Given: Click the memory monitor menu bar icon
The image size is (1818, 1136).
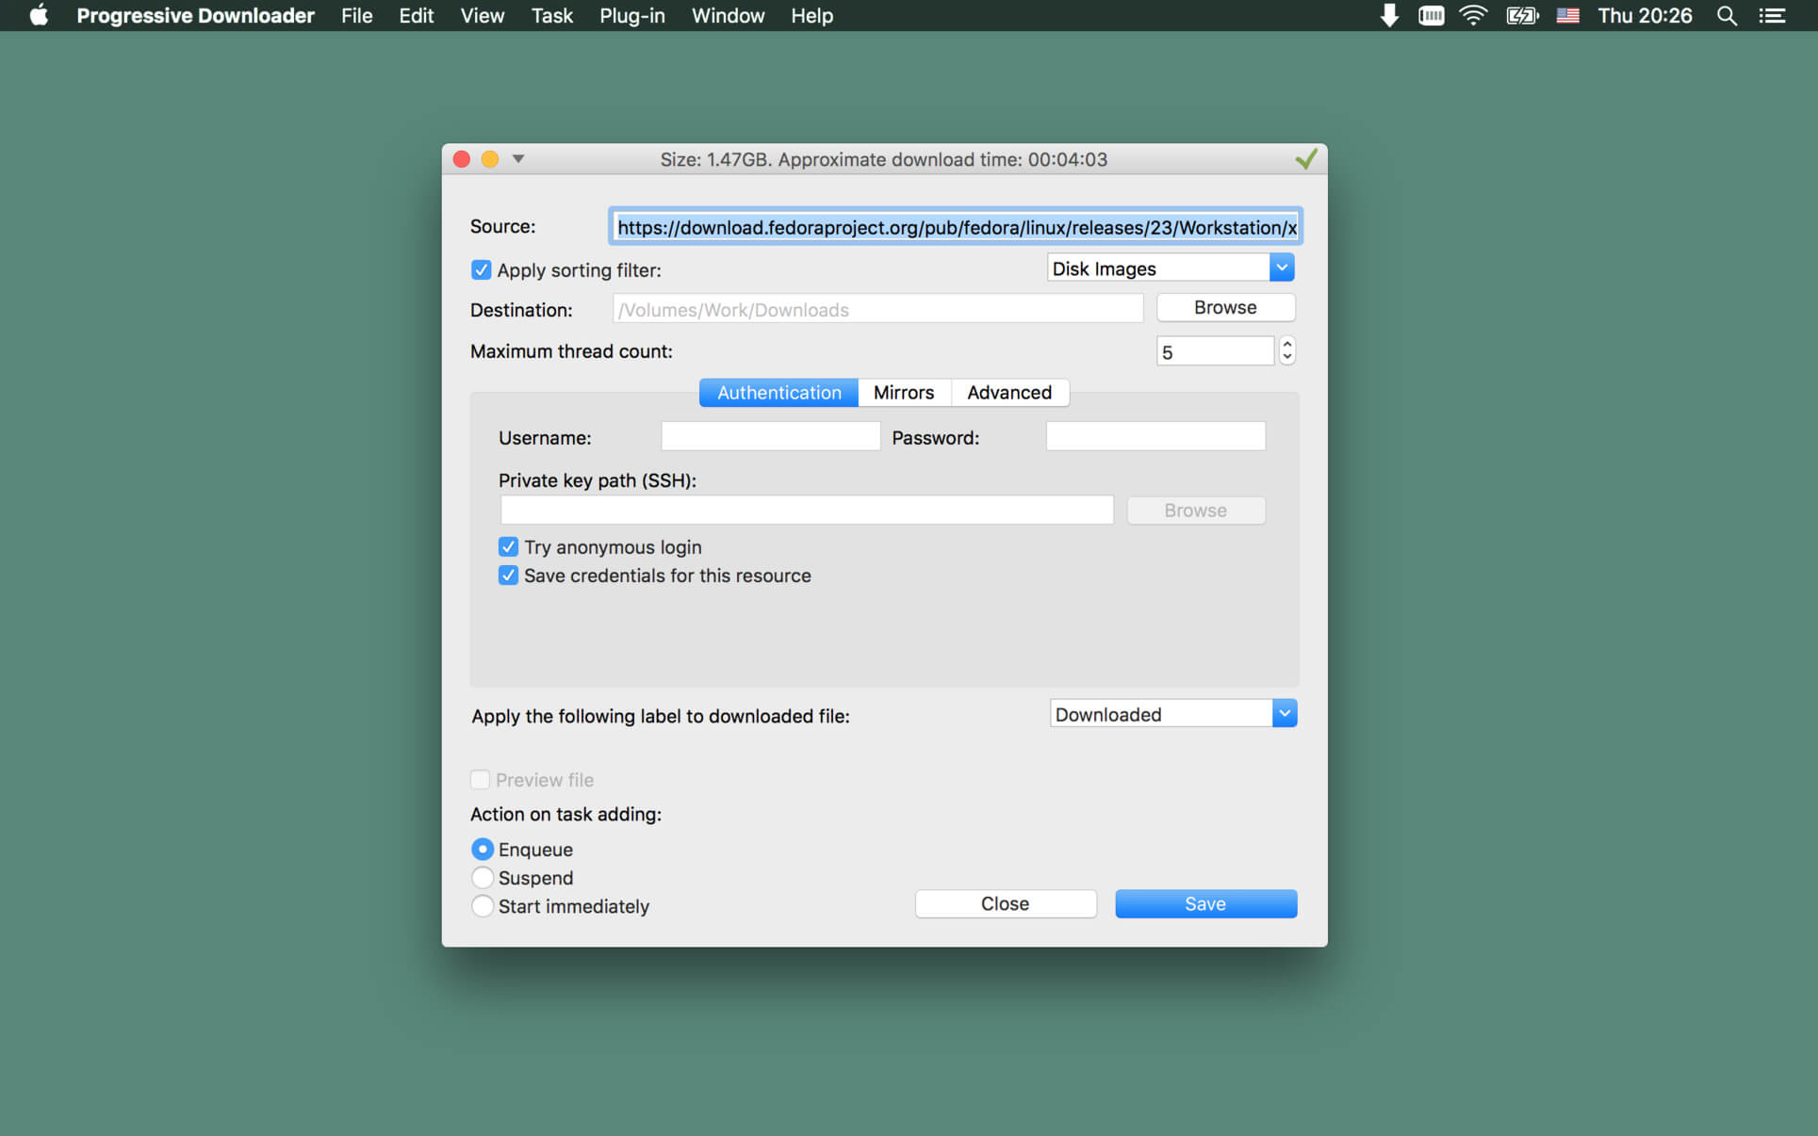Looking at the screenshot, I should (x=1431, y=15).
